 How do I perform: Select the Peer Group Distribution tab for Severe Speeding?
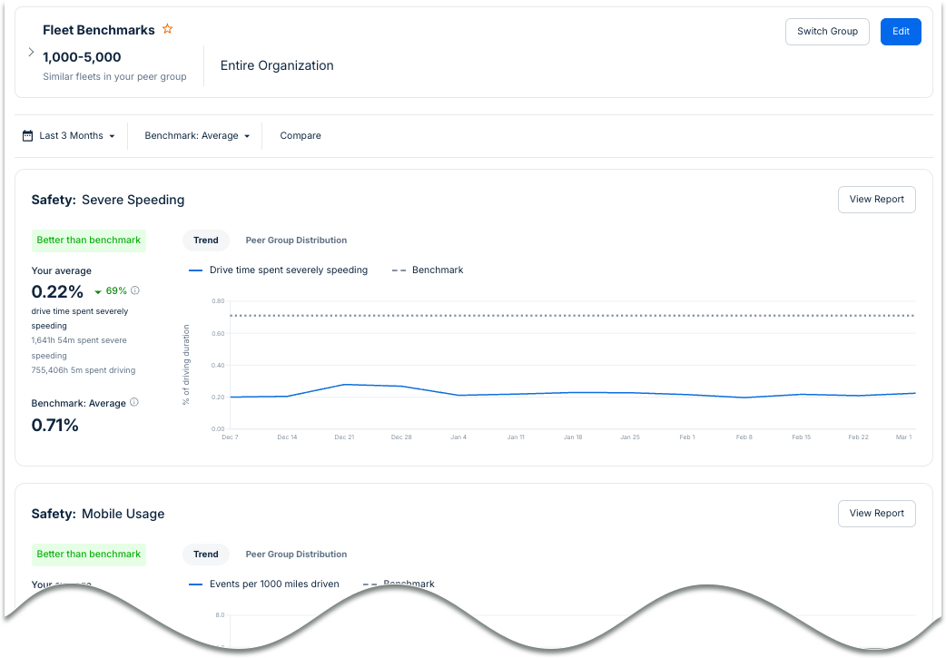coord(295,240)
